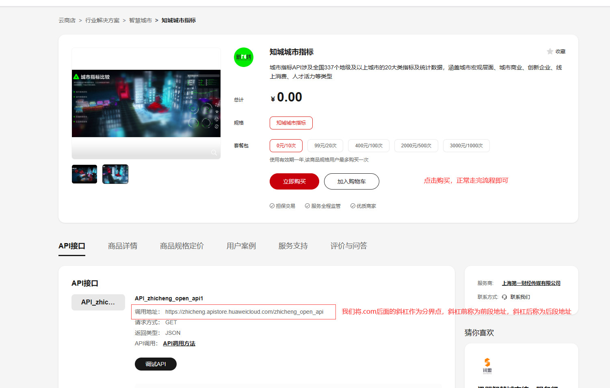Click the 服务商: label
The width and height of the screenshot is (610, 388).
coord(485,283)
